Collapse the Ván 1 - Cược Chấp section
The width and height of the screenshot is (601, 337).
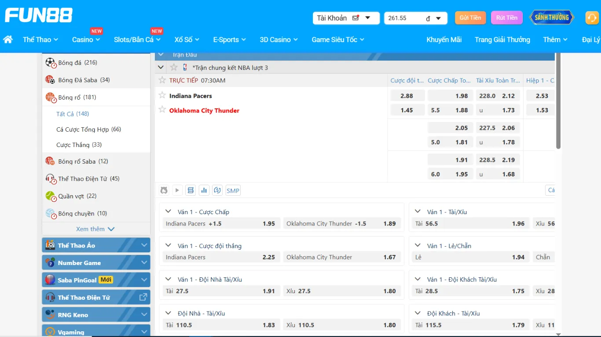(168, 212)
